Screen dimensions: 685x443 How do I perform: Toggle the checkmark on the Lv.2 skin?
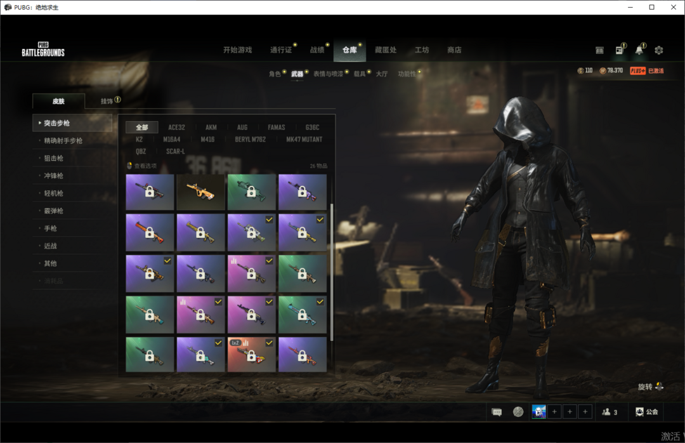point(269,343)
